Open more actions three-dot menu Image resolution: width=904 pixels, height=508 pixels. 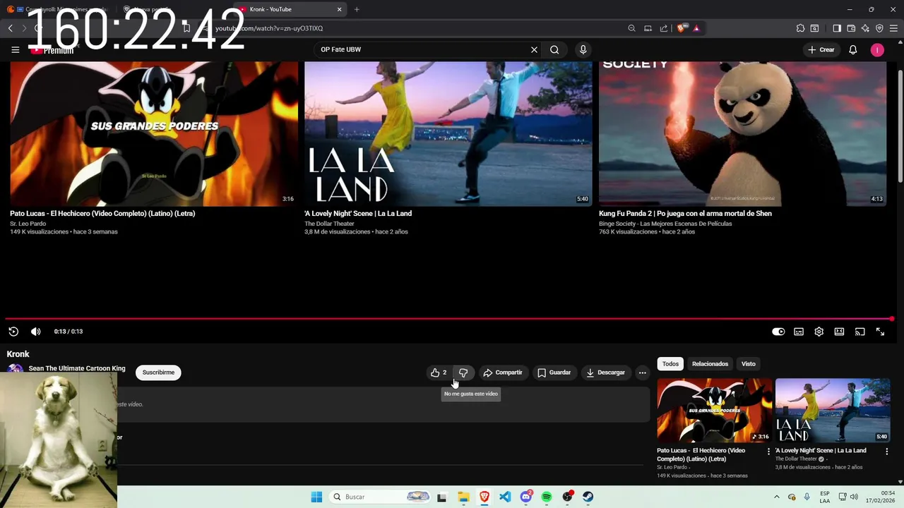coord(642,373)
